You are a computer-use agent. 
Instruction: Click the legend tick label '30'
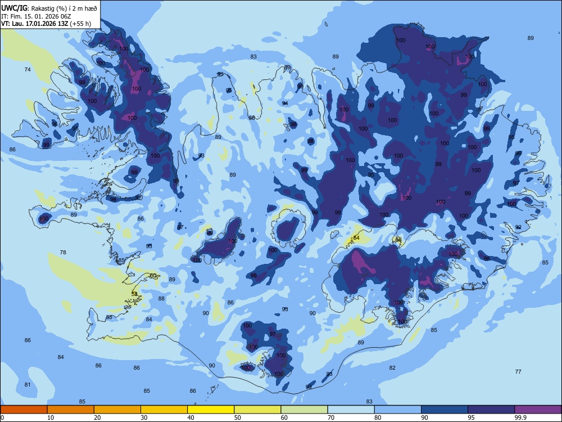click(x=144, y=417)
